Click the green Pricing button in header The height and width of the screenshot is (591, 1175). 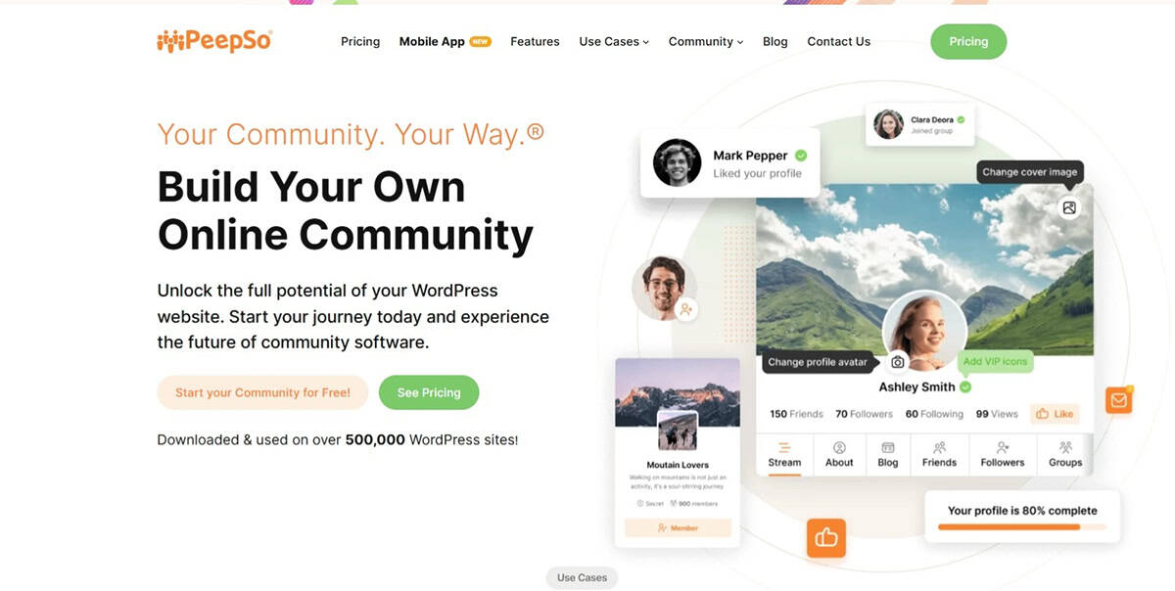[968, 42]
